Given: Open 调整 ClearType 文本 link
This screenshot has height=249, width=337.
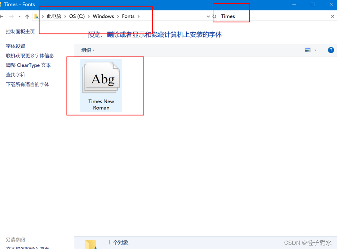Looking at the screenshot, I should (28, 65).
